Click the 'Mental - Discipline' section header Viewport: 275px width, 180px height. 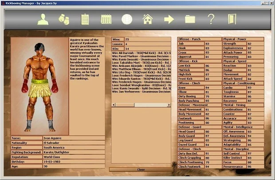243,149
